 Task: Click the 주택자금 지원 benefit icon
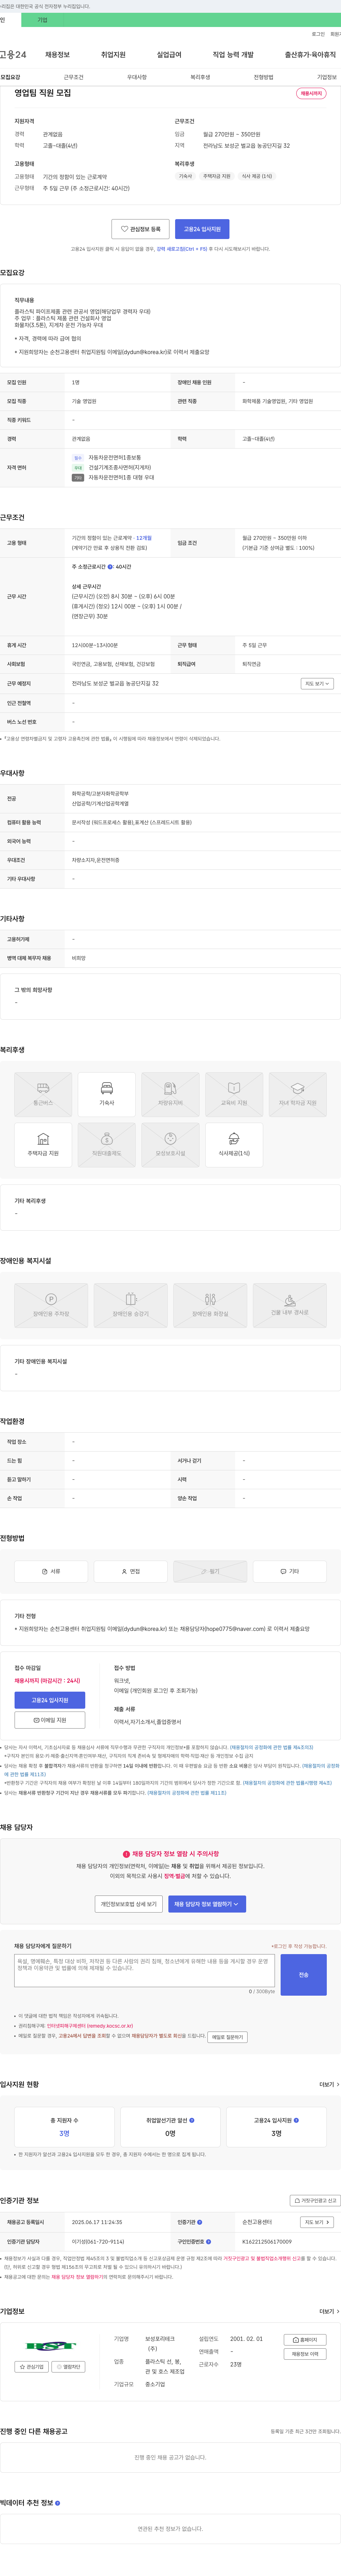43,1145
